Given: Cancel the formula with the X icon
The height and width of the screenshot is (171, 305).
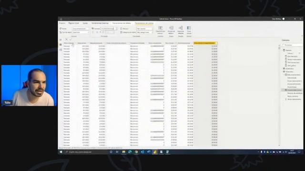Looking at the screenshot, I should coord(66,39).
